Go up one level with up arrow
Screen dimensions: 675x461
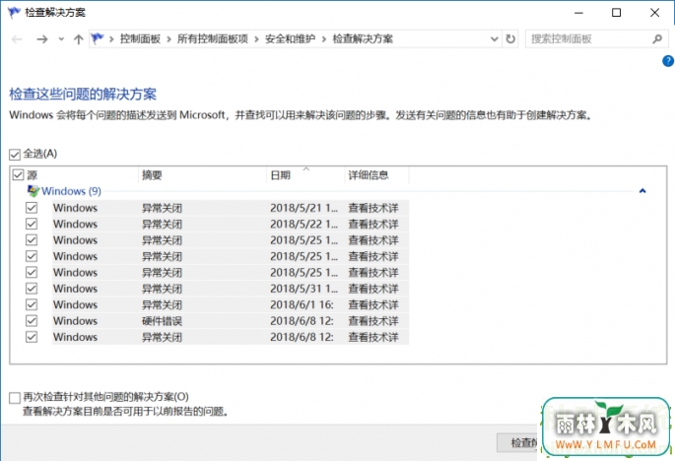(79, 39)
